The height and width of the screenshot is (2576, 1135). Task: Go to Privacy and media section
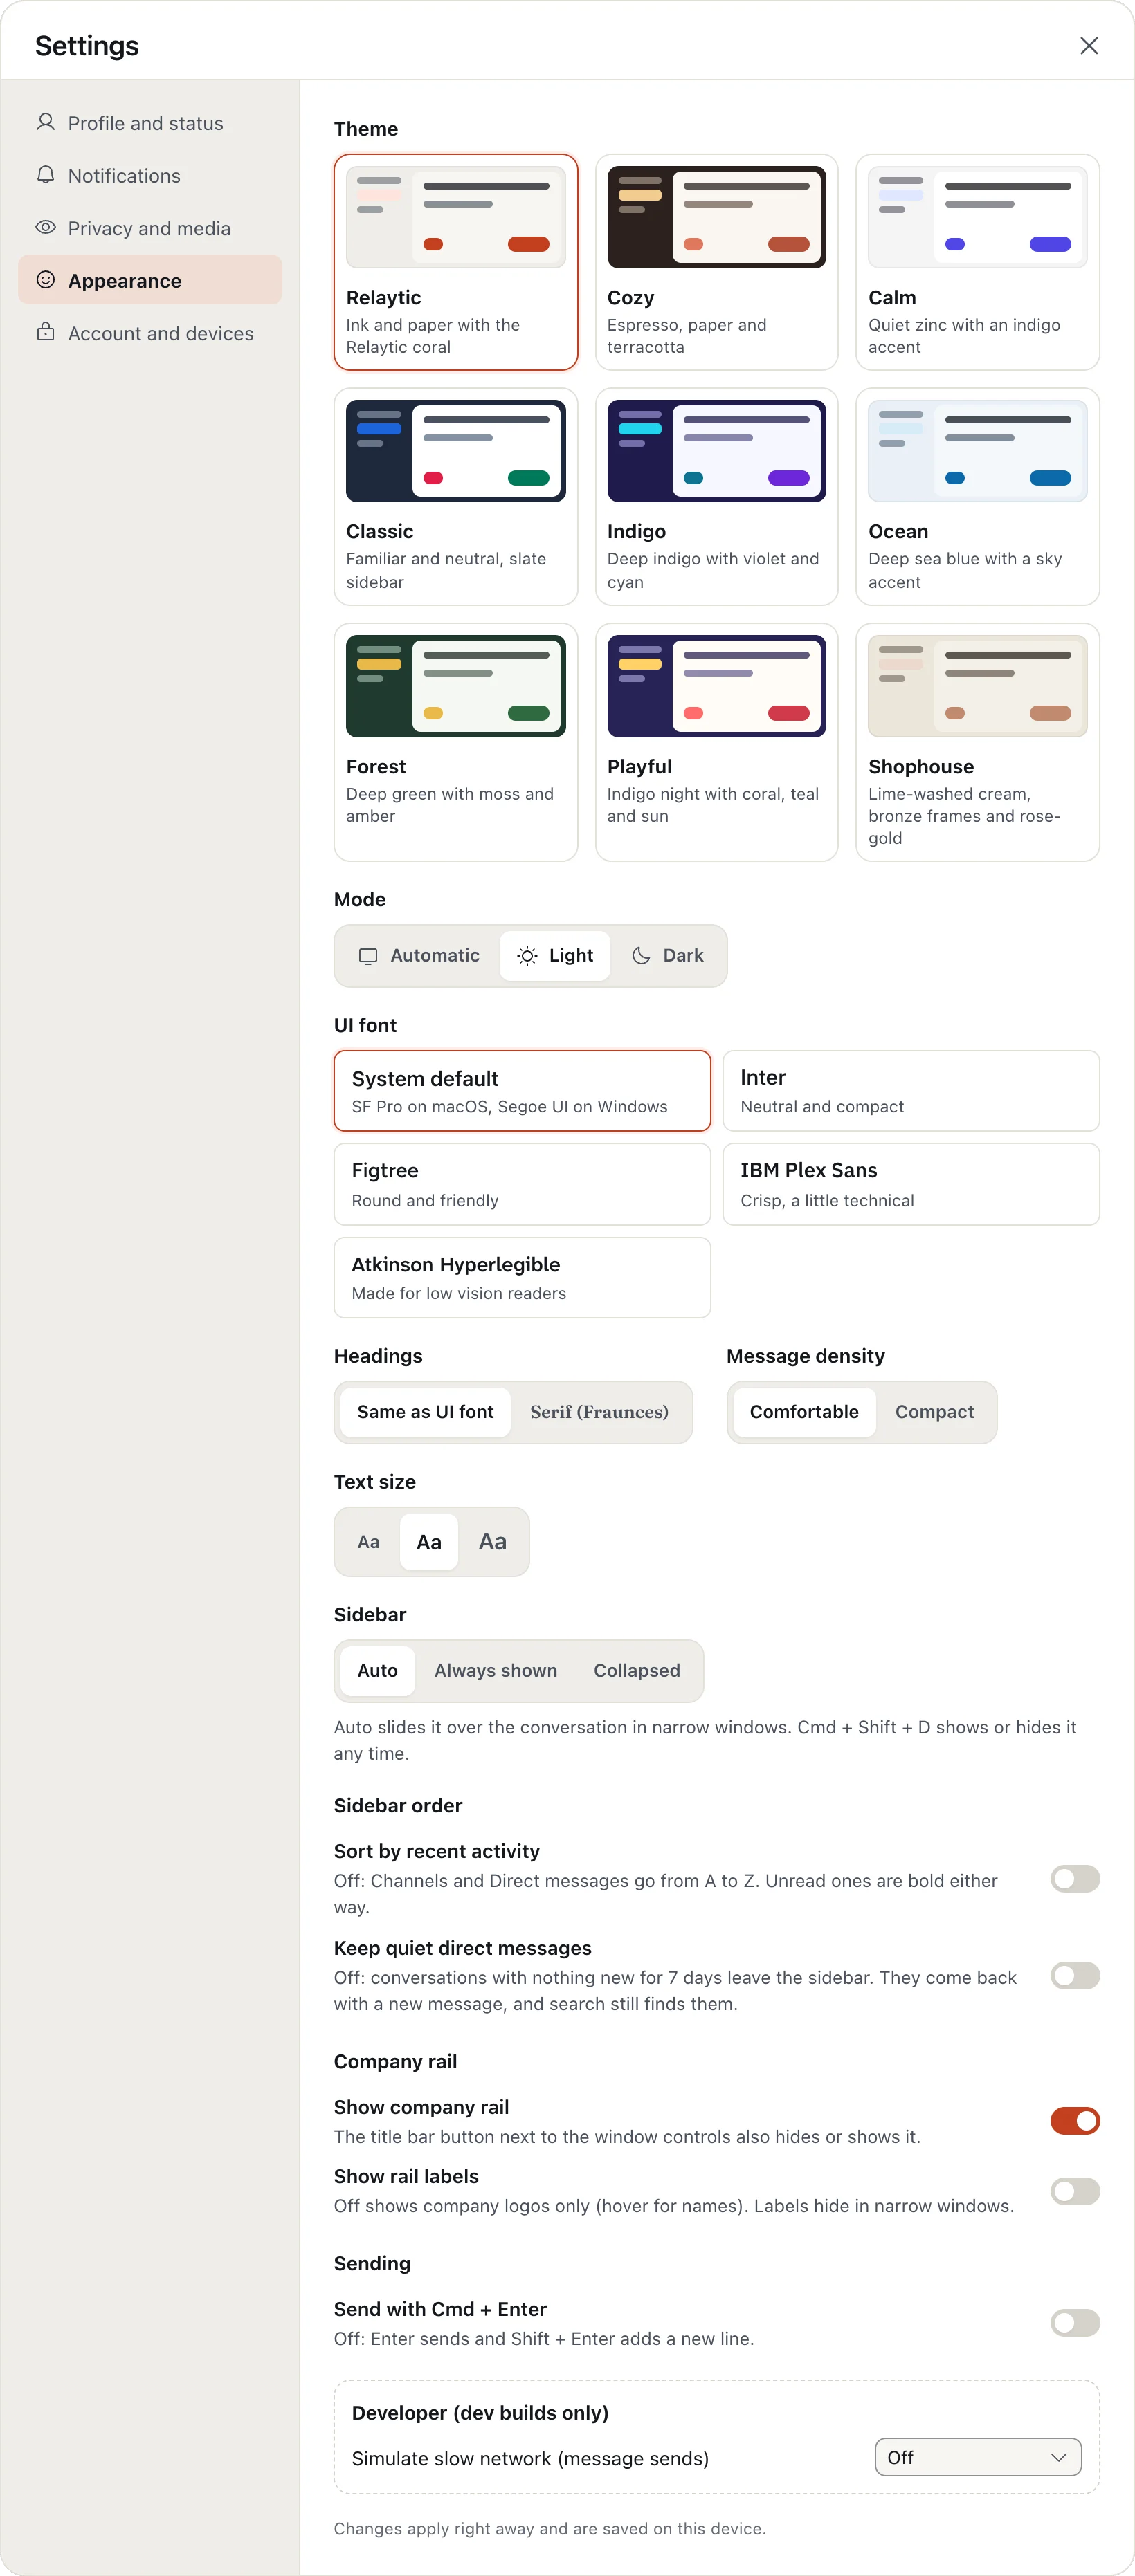click(x=150, y=228)
